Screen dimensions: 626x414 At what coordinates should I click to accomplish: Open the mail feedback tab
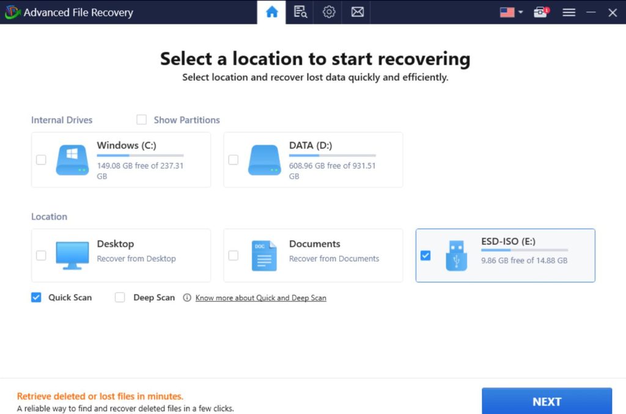pos(357,12)
